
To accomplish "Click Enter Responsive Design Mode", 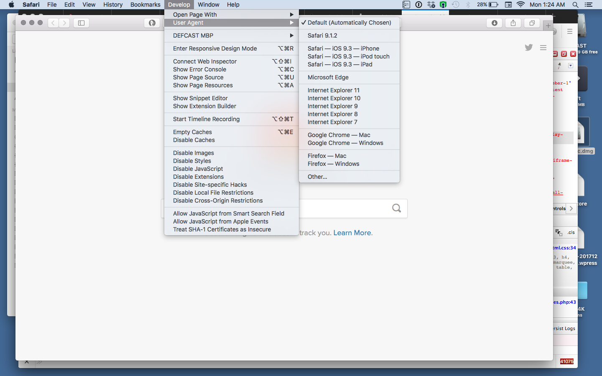I will click(x=232, y=48).
